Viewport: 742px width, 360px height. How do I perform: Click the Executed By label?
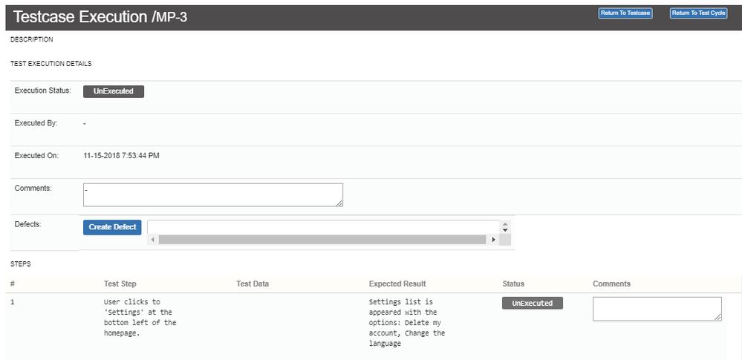[36, 123]
